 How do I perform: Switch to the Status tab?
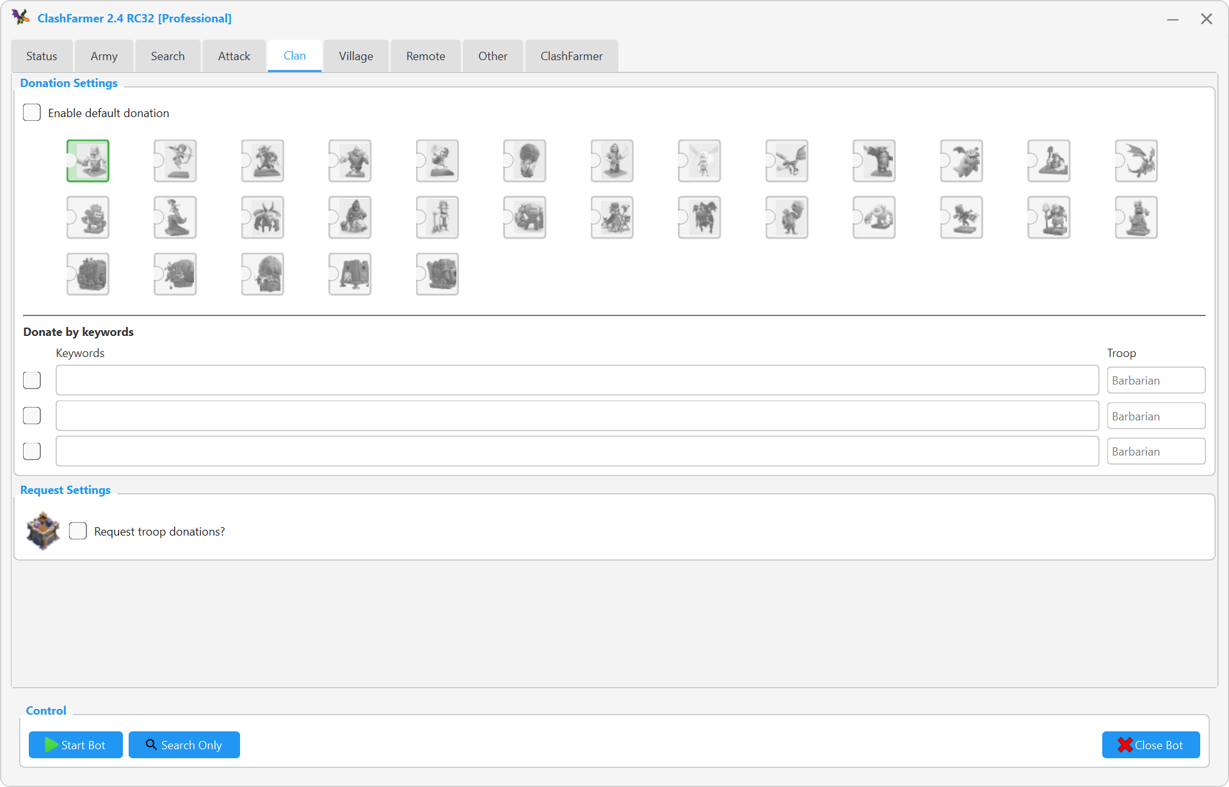(x=42, y=56)
